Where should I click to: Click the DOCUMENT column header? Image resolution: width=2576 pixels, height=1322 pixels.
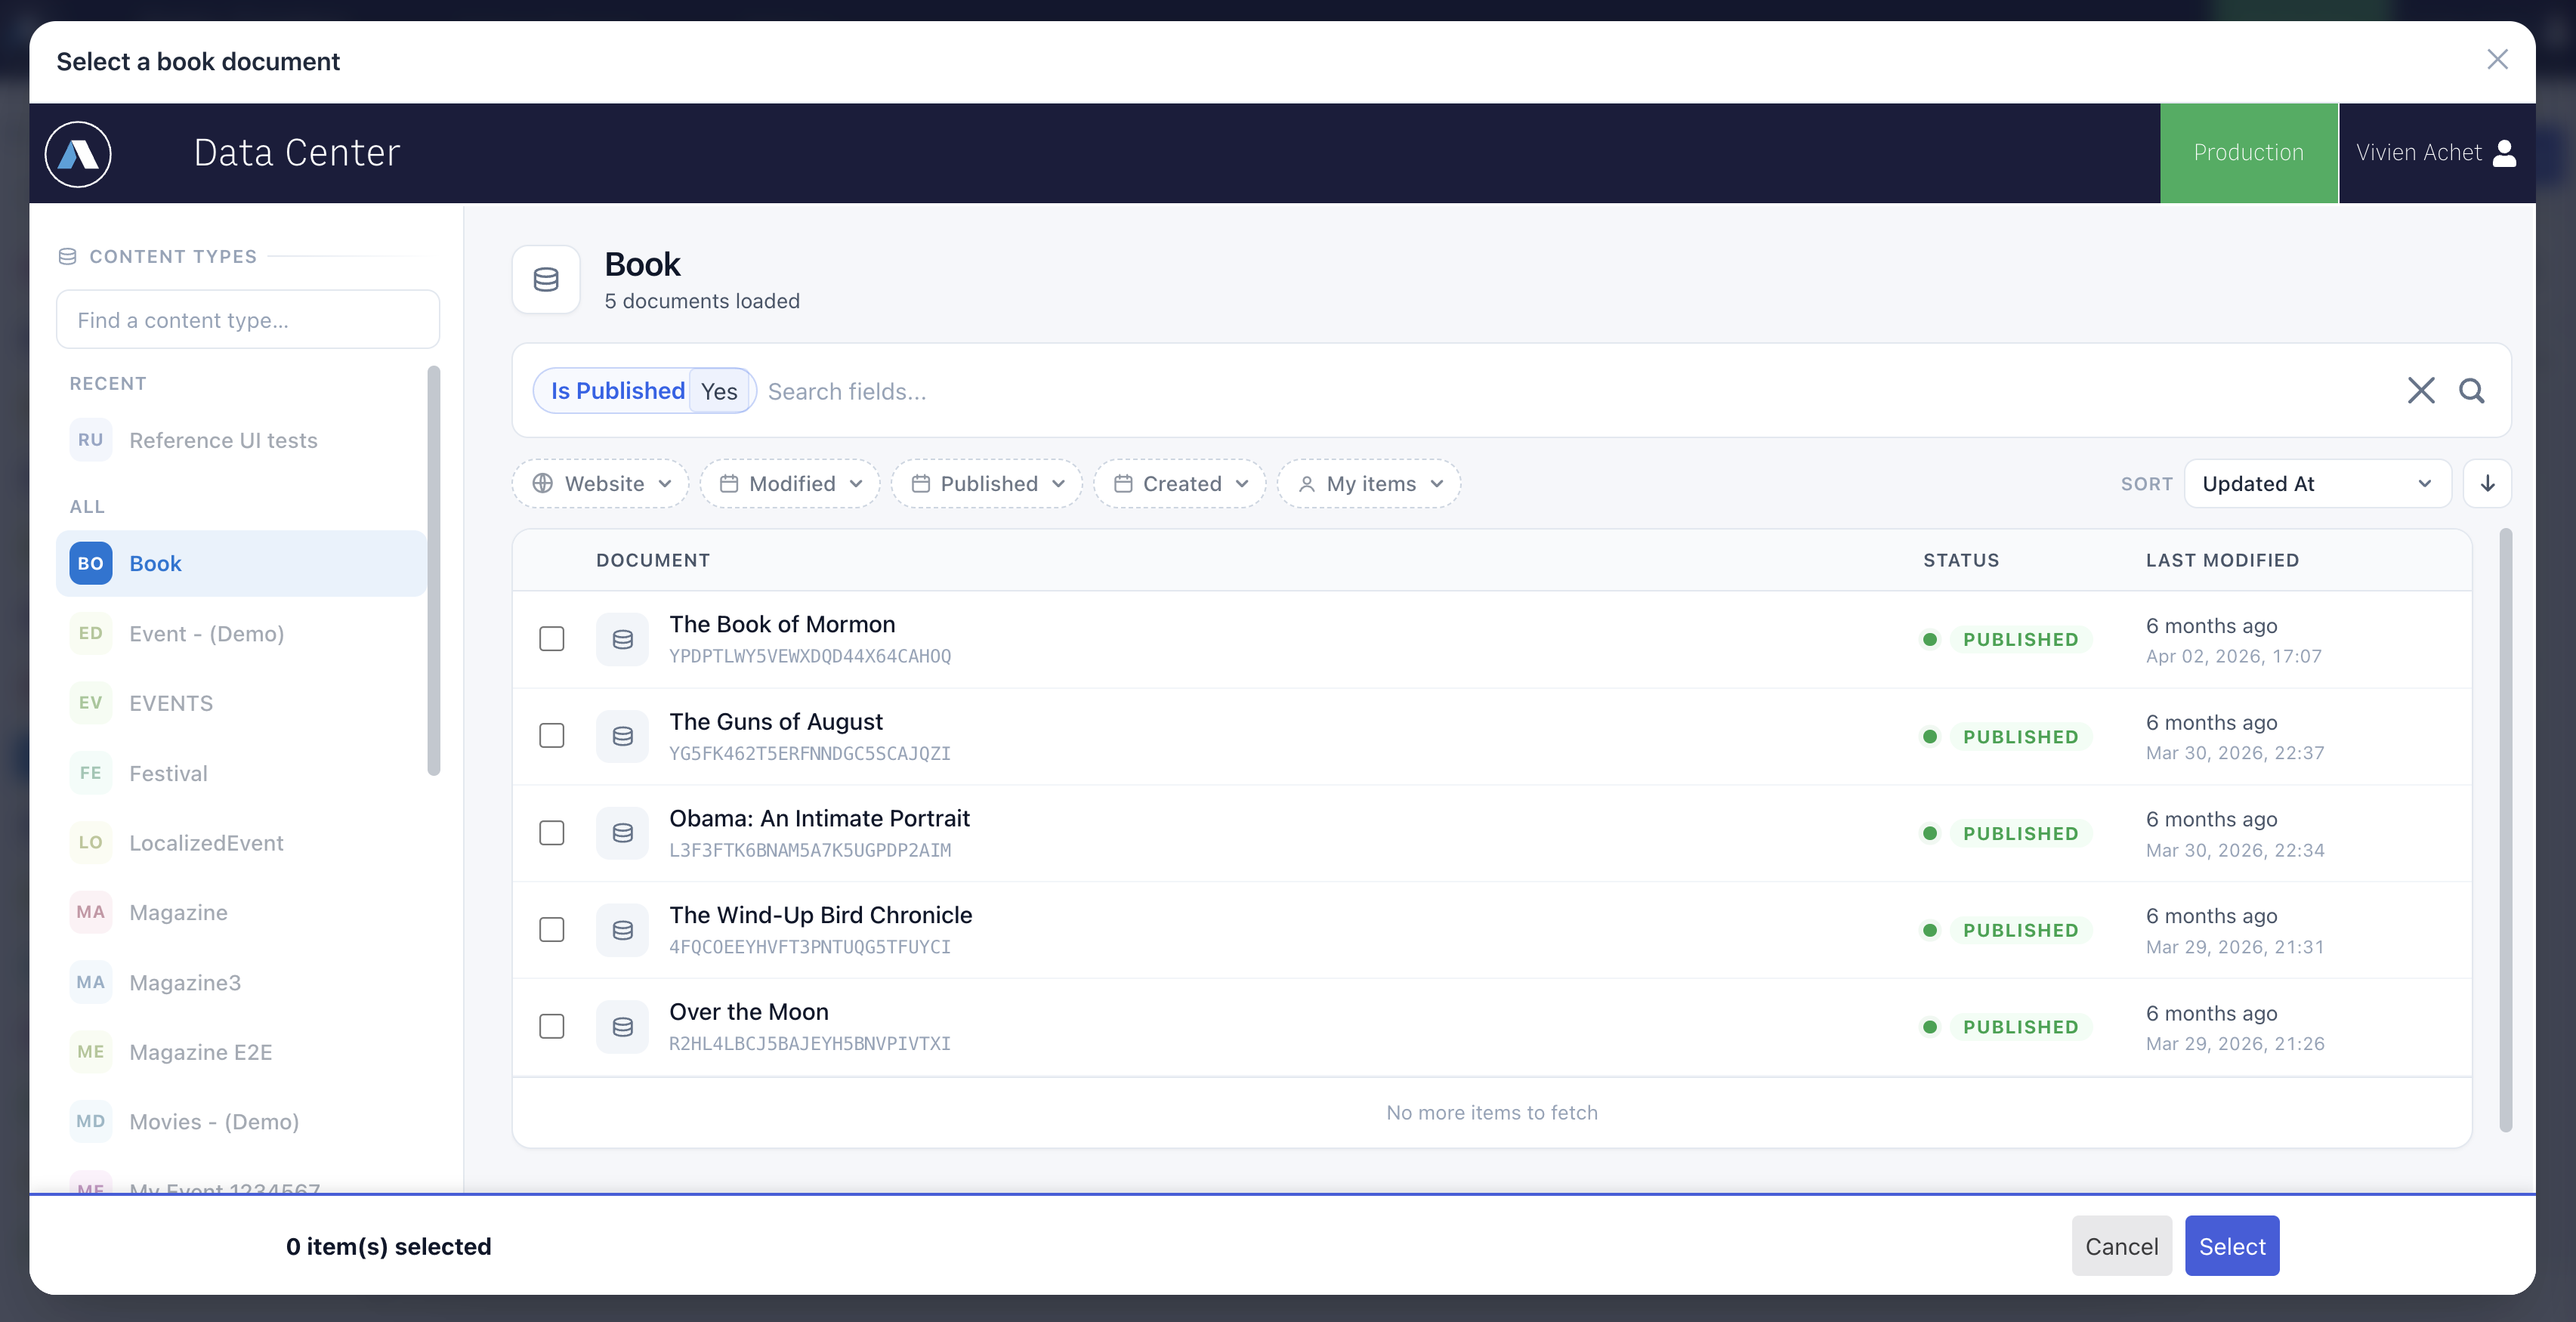[x=653, y=561]
